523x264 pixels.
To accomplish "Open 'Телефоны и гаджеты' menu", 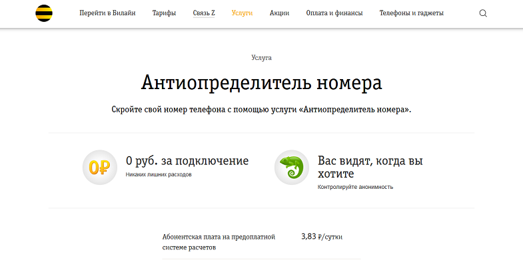I will coord(412,13).
